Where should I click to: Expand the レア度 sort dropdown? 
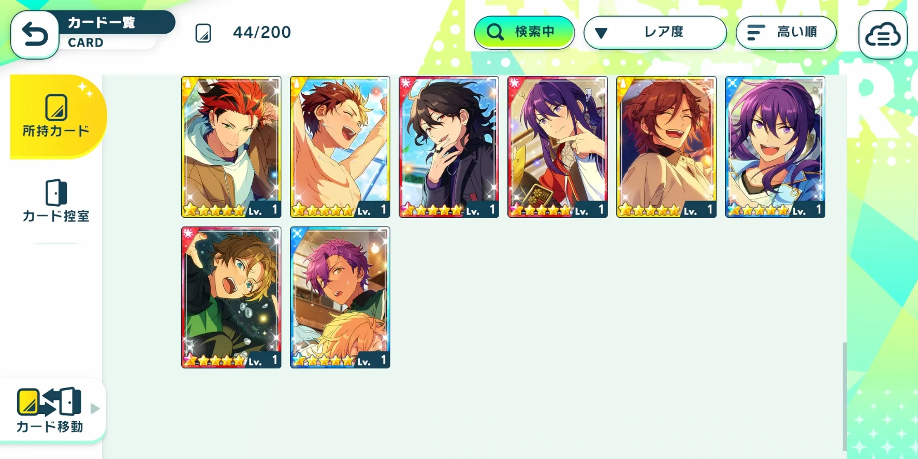coord(655,32)
